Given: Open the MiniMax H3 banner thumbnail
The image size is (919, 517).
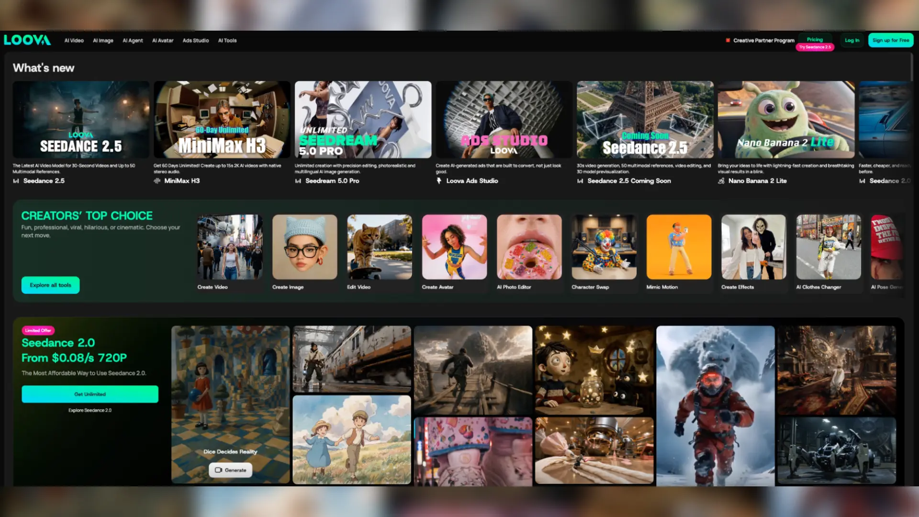Looking at the screenshot, I should tap(222, 119).
